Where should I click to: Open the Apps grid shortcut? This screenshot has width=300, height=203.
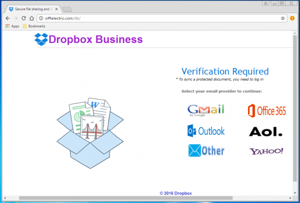tap(13, 26)
